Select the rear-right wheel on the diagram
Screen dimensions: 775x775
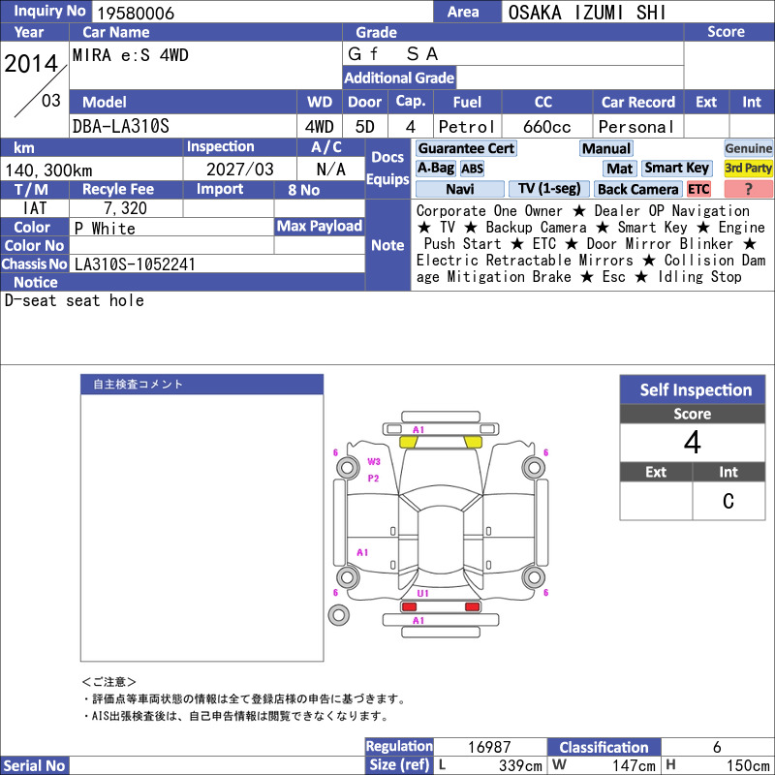534,576
